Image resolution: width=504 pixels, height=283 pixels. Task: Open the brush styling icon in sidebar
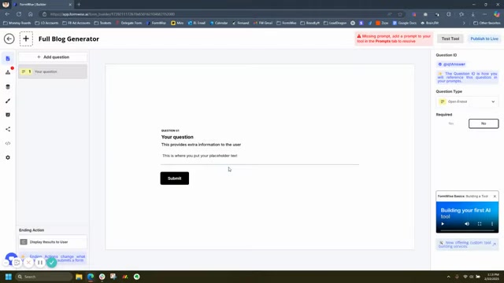8,101
